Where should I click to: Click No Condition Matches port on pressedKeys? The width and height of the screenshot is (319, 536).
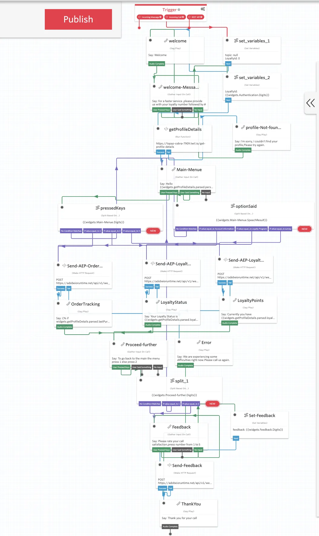click(71, 231)
